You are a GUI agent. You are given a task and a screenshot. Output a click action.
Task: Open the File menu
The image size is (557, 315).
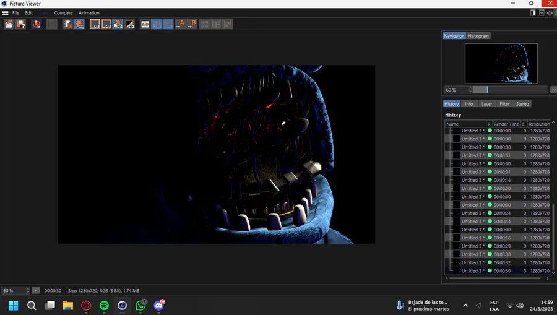point(15,13)
